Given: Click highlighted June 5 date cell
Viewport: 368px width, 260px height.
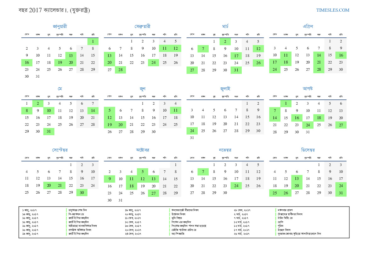Looking at the screenshot, I should [110, 110].
